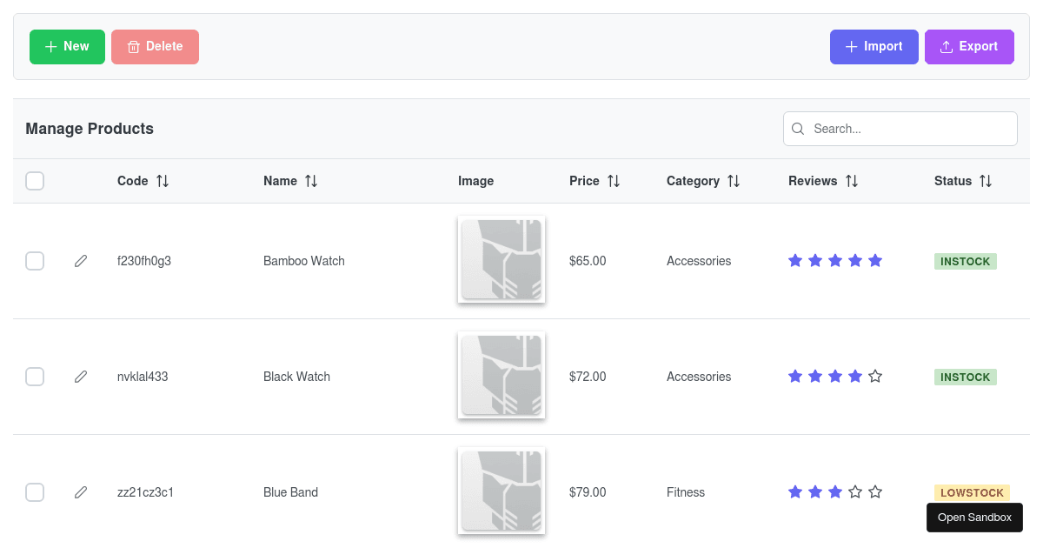This screenshot has width=1043, height=548.
Task: Click the pencil edit icon for Black Watch
Action: tap(81, 377)
